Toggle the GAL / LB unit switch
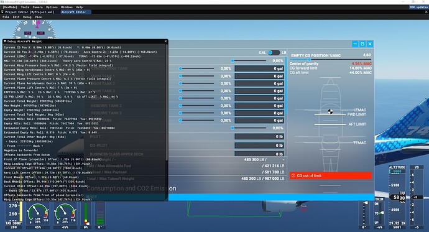429x232 pixels. 274,52
